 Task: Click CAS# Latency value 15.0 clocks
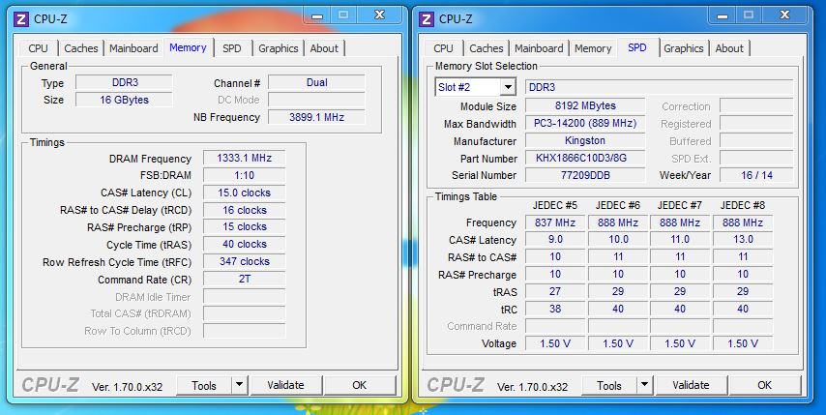click(244, 193)
